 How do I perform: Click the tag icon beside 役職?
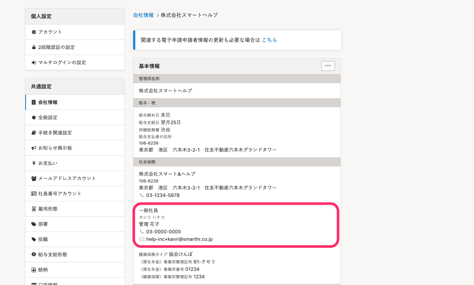pos(34,239)
